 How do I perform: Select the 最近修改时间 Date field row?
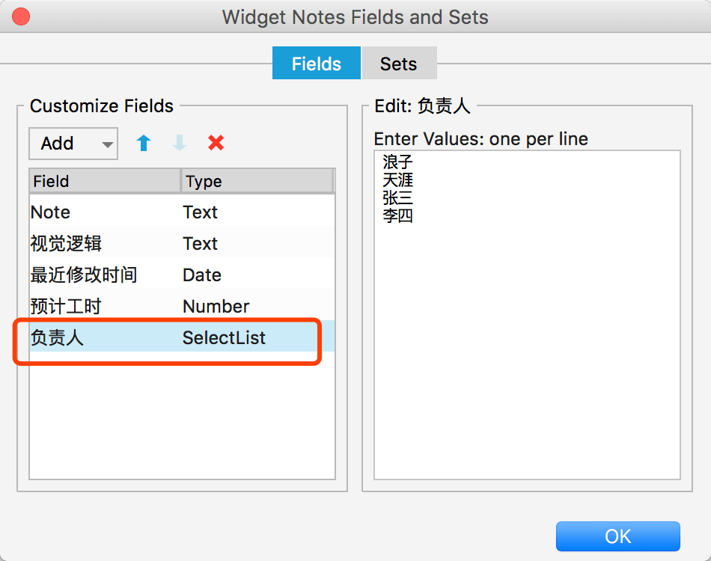[x=183, y=275]
